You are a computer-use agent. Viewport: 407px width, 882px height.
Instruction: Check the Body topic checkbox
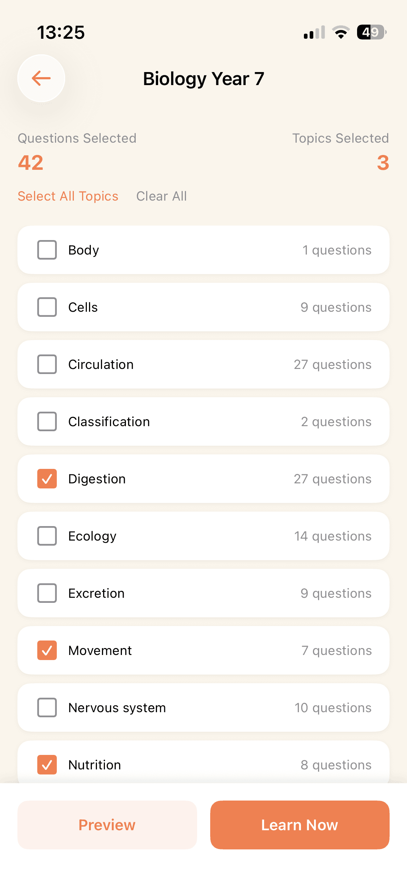pyautogui.click(x=47, y=250)
